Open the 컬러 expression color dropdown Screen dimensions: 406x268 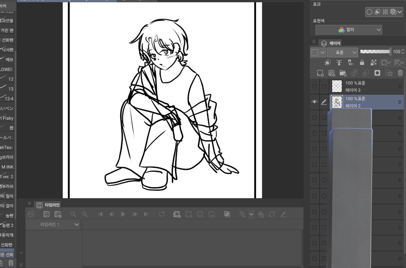pyautogui.click(x=348, y=30)
